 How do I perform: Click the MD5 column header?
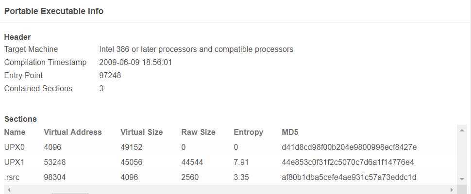pos(290,132)
